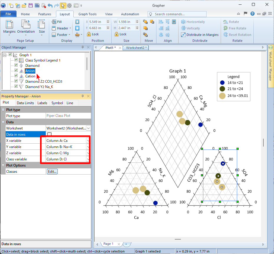Open the Data Limits property tab
This screenshot has height=254, width=274.
coord(25,103)
